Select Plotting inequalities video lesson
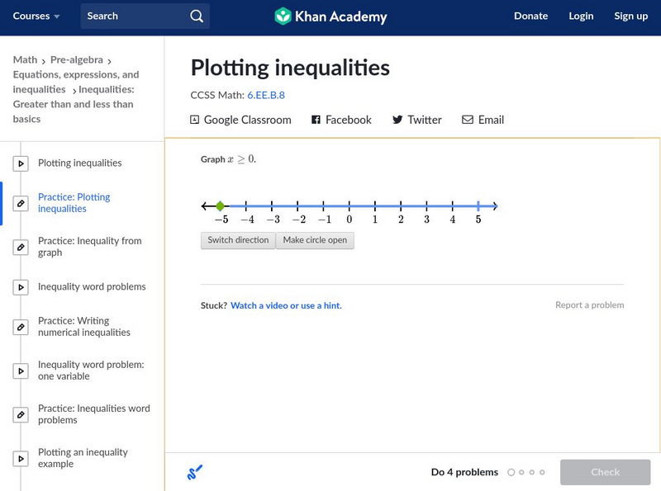The image size is (661, 491). (x=79, y=163)
